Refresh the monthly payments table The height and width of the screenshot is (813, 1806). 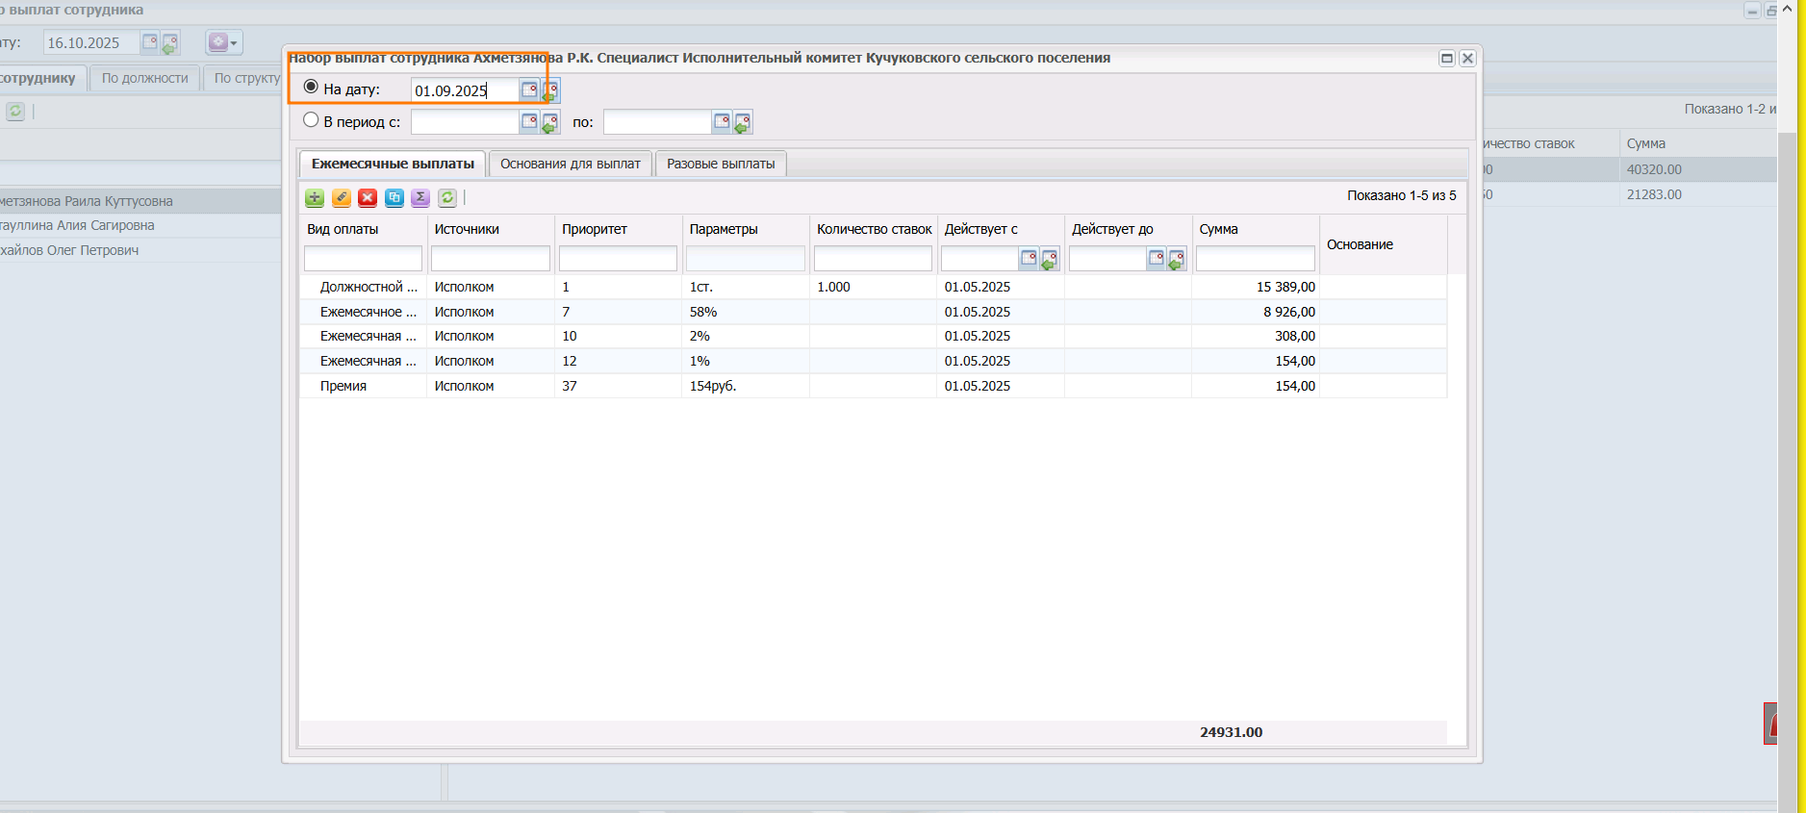coord(447,198)
